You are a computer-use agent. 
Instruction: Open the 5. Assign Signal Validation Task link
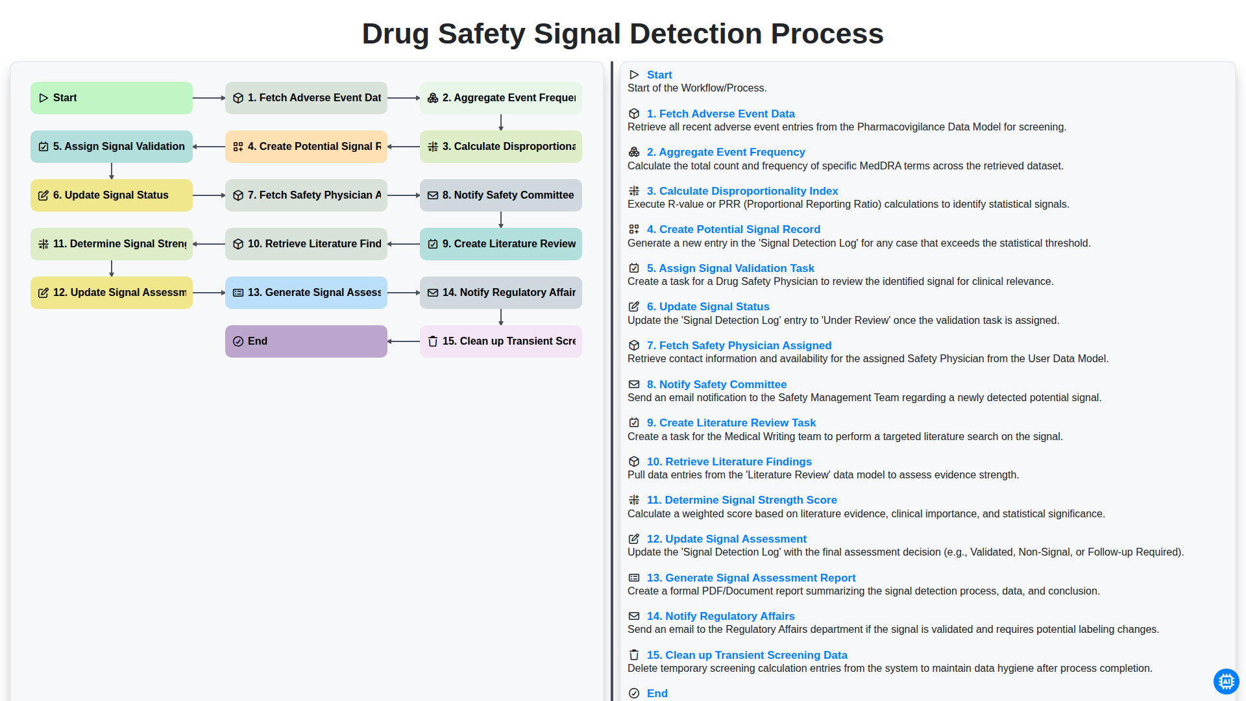(x=730, y=268)
